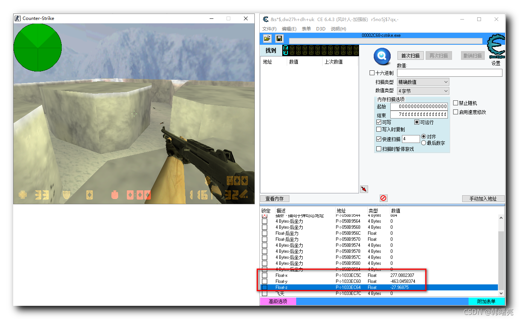Click the Counter-Strike window title icon

(x=17, y=18)
